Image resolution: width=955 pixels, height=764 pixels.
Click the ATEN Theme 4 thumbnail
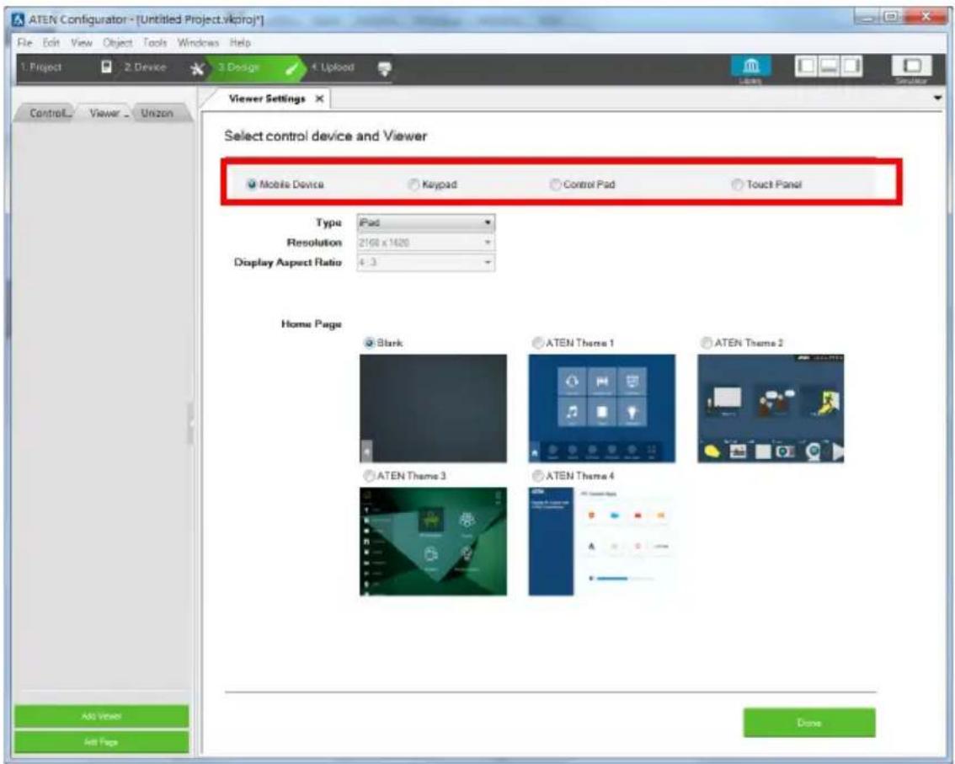click(x=602, y=541)
